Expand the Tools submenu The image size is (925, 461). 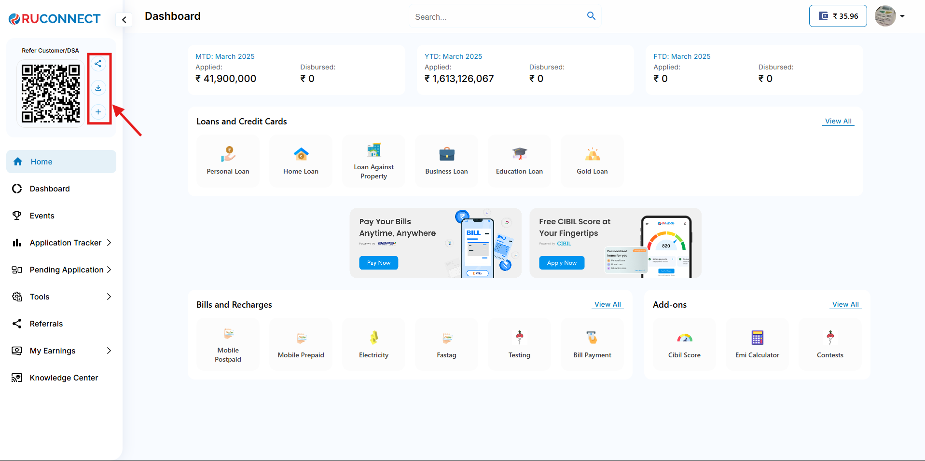pyautogui.click(x=61, y=297)
